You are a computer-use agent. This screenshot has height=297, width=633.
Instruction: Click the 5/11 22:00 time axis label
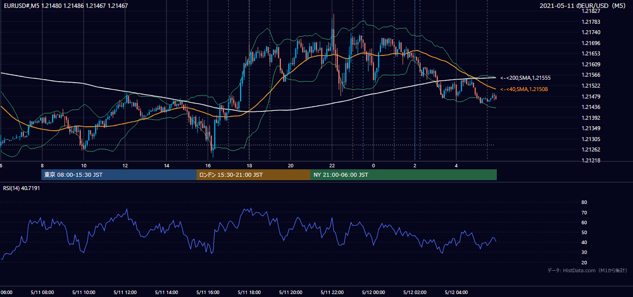(332, 293)
